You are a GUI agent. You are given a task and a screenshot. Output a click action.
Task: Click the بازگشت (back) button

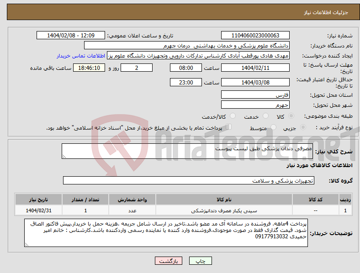[169, 261]
